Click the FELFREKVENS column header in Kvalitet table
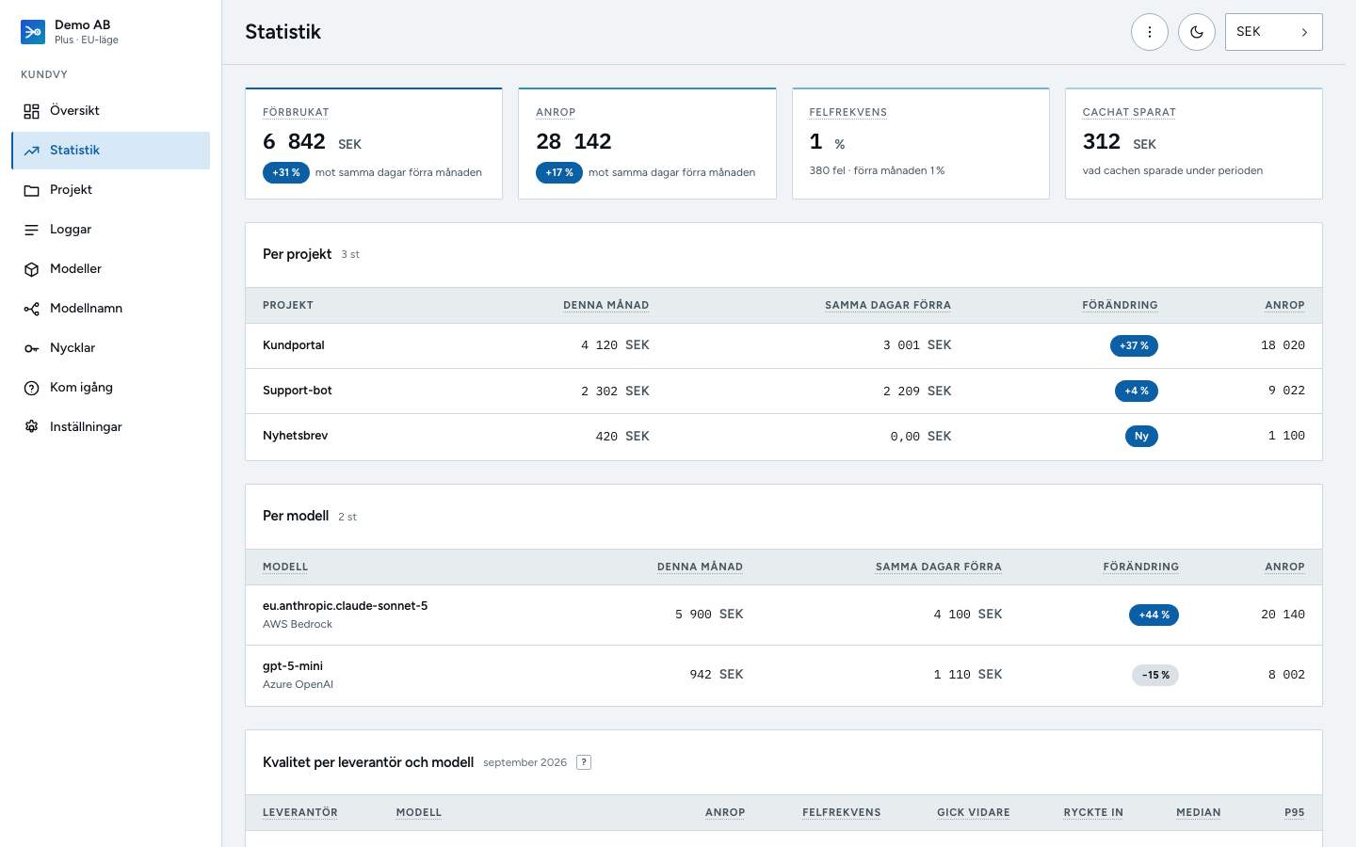The image size is (1356, 847). [x=842, y=812]
